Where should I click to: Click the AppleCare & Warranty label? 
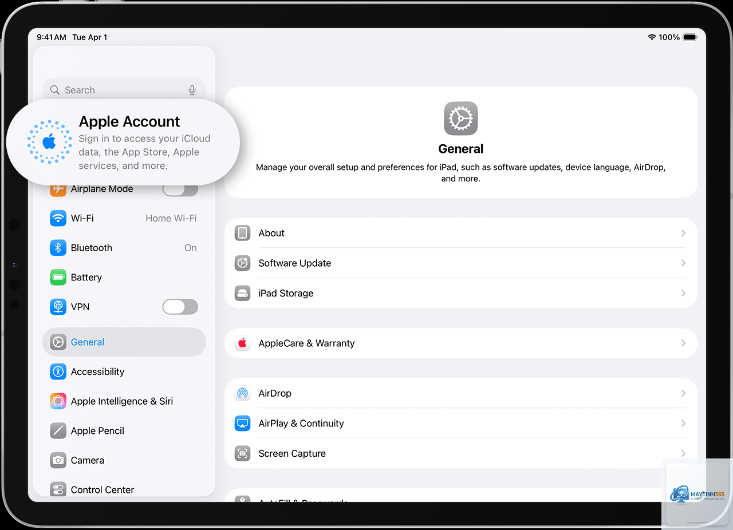click(307, 343)
